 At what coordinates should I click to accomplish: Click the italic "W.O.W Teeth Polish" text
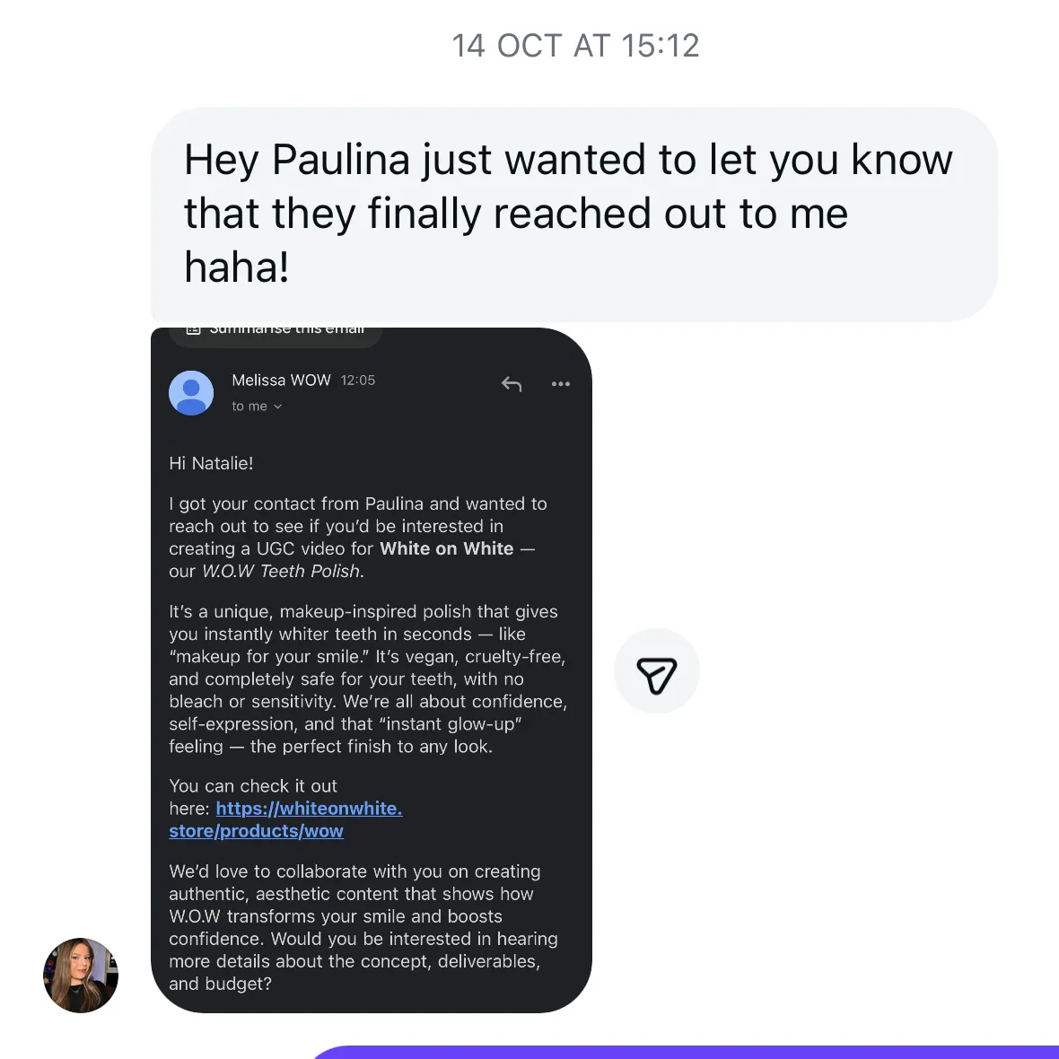point(282,571)
